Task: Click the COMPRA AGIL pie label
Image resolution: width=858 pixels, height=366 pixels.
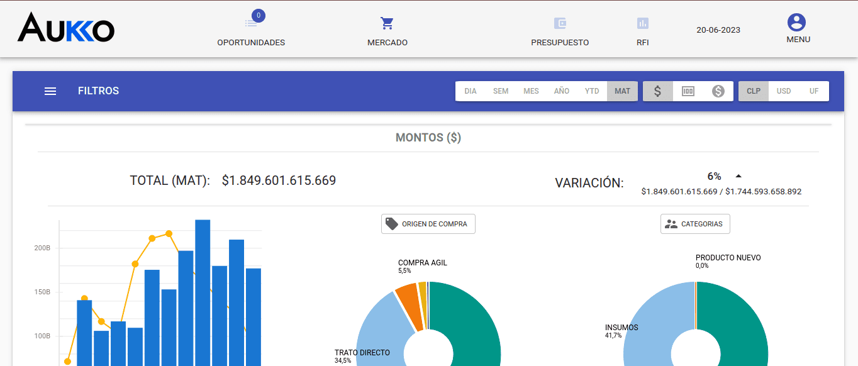Action: (423, 263)
